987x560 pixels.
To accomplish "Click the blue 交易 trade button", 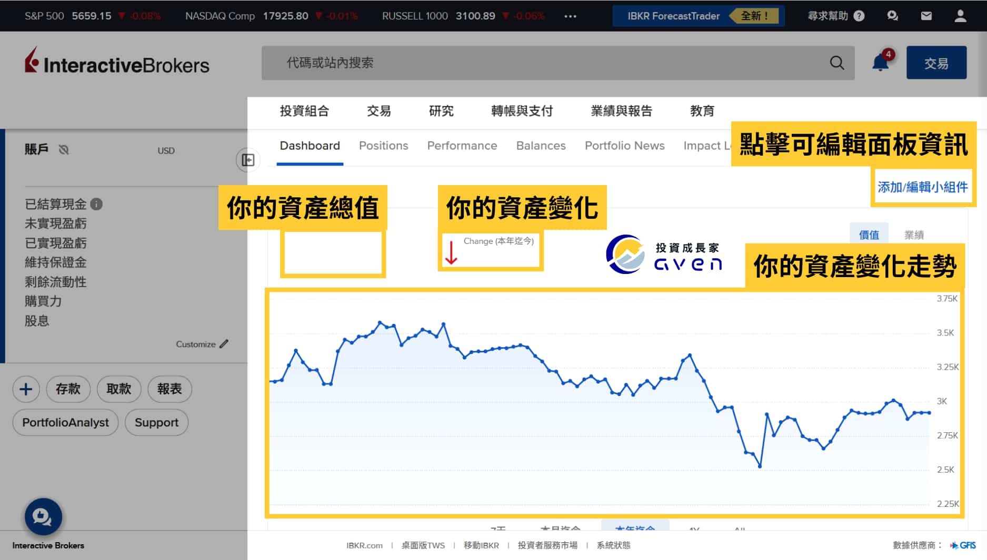I will [x=936, y=63].
